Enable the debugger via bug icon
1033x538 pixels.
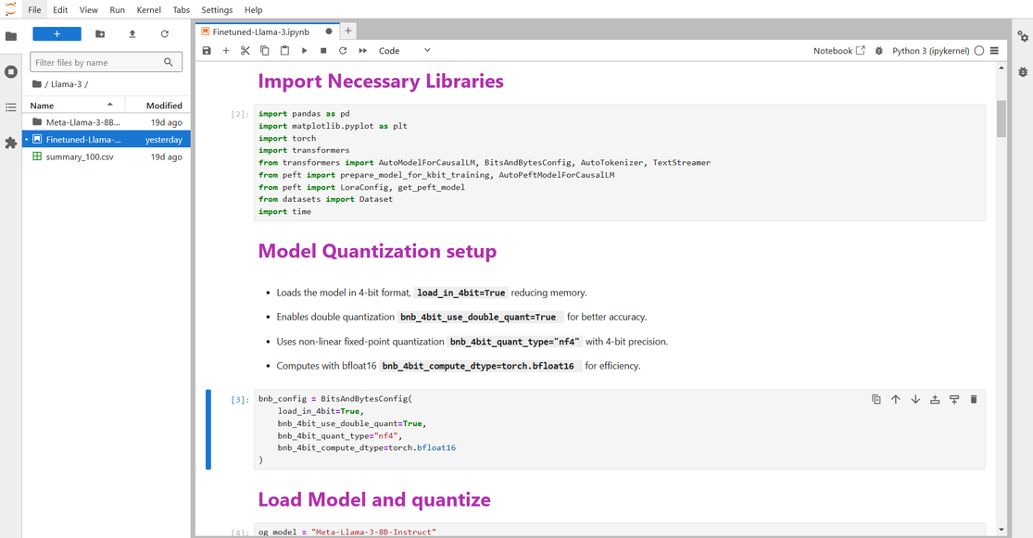(x=879, y=51)
